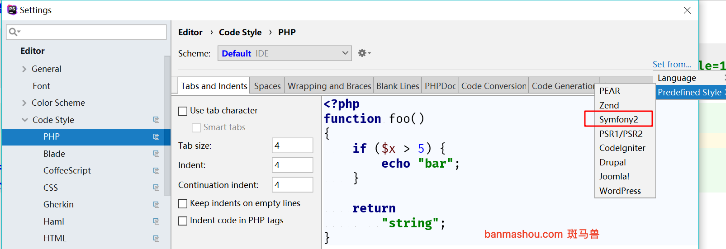The height and width of the screenshot is (249, 726).
Task: Switch to Tabs and Indents tab
Action: [214, 86]
